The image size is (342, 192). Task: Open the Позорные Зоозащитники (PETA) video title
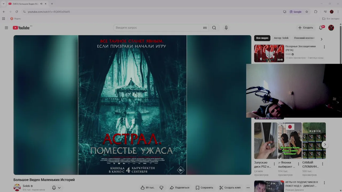(x=300, y=48)
